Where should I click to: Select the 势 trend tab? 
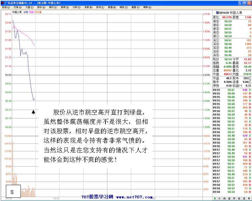click(234, 198)
